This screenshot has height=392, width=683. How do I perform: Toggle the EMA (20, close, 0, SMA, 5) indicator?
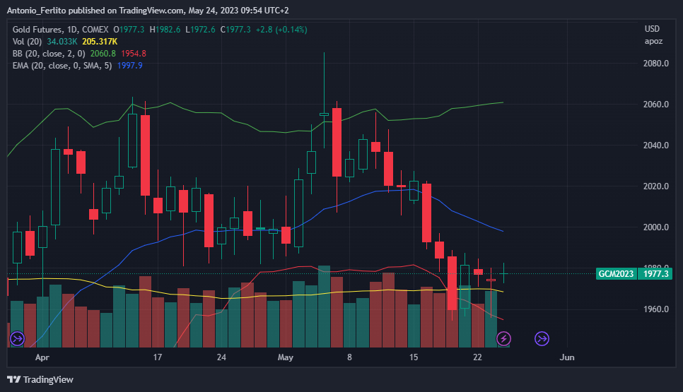tap(62, 66)
